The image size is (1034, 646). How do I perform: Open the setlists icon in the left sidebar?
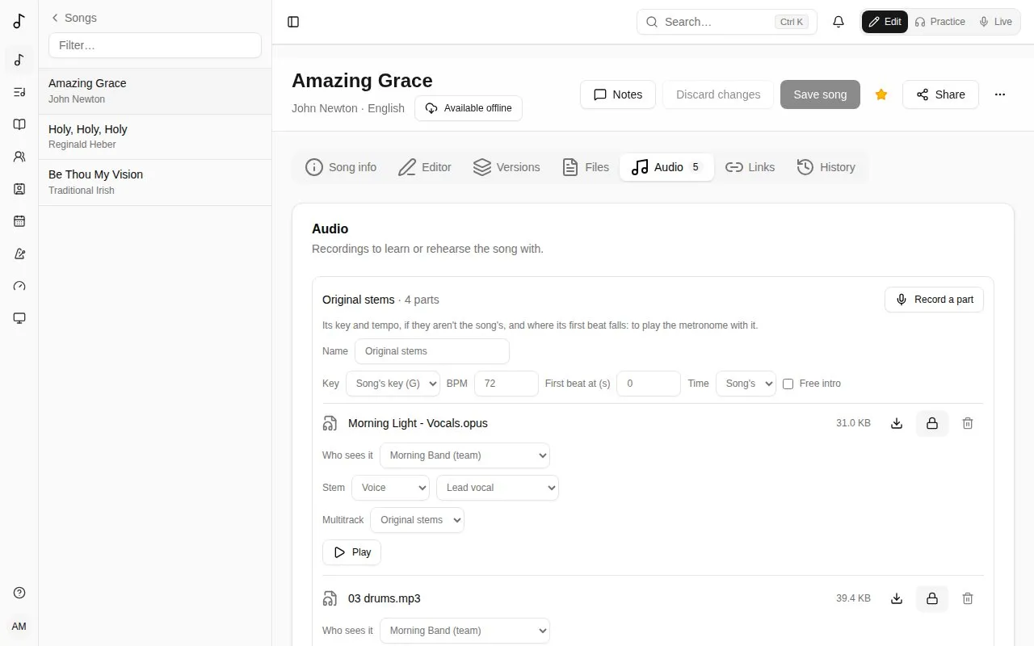19,92
